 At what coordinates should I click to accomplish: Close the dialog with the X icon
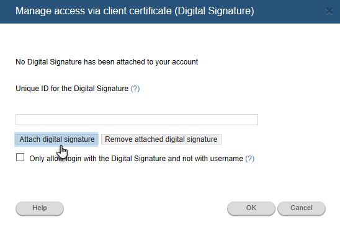tap(329, 11)
